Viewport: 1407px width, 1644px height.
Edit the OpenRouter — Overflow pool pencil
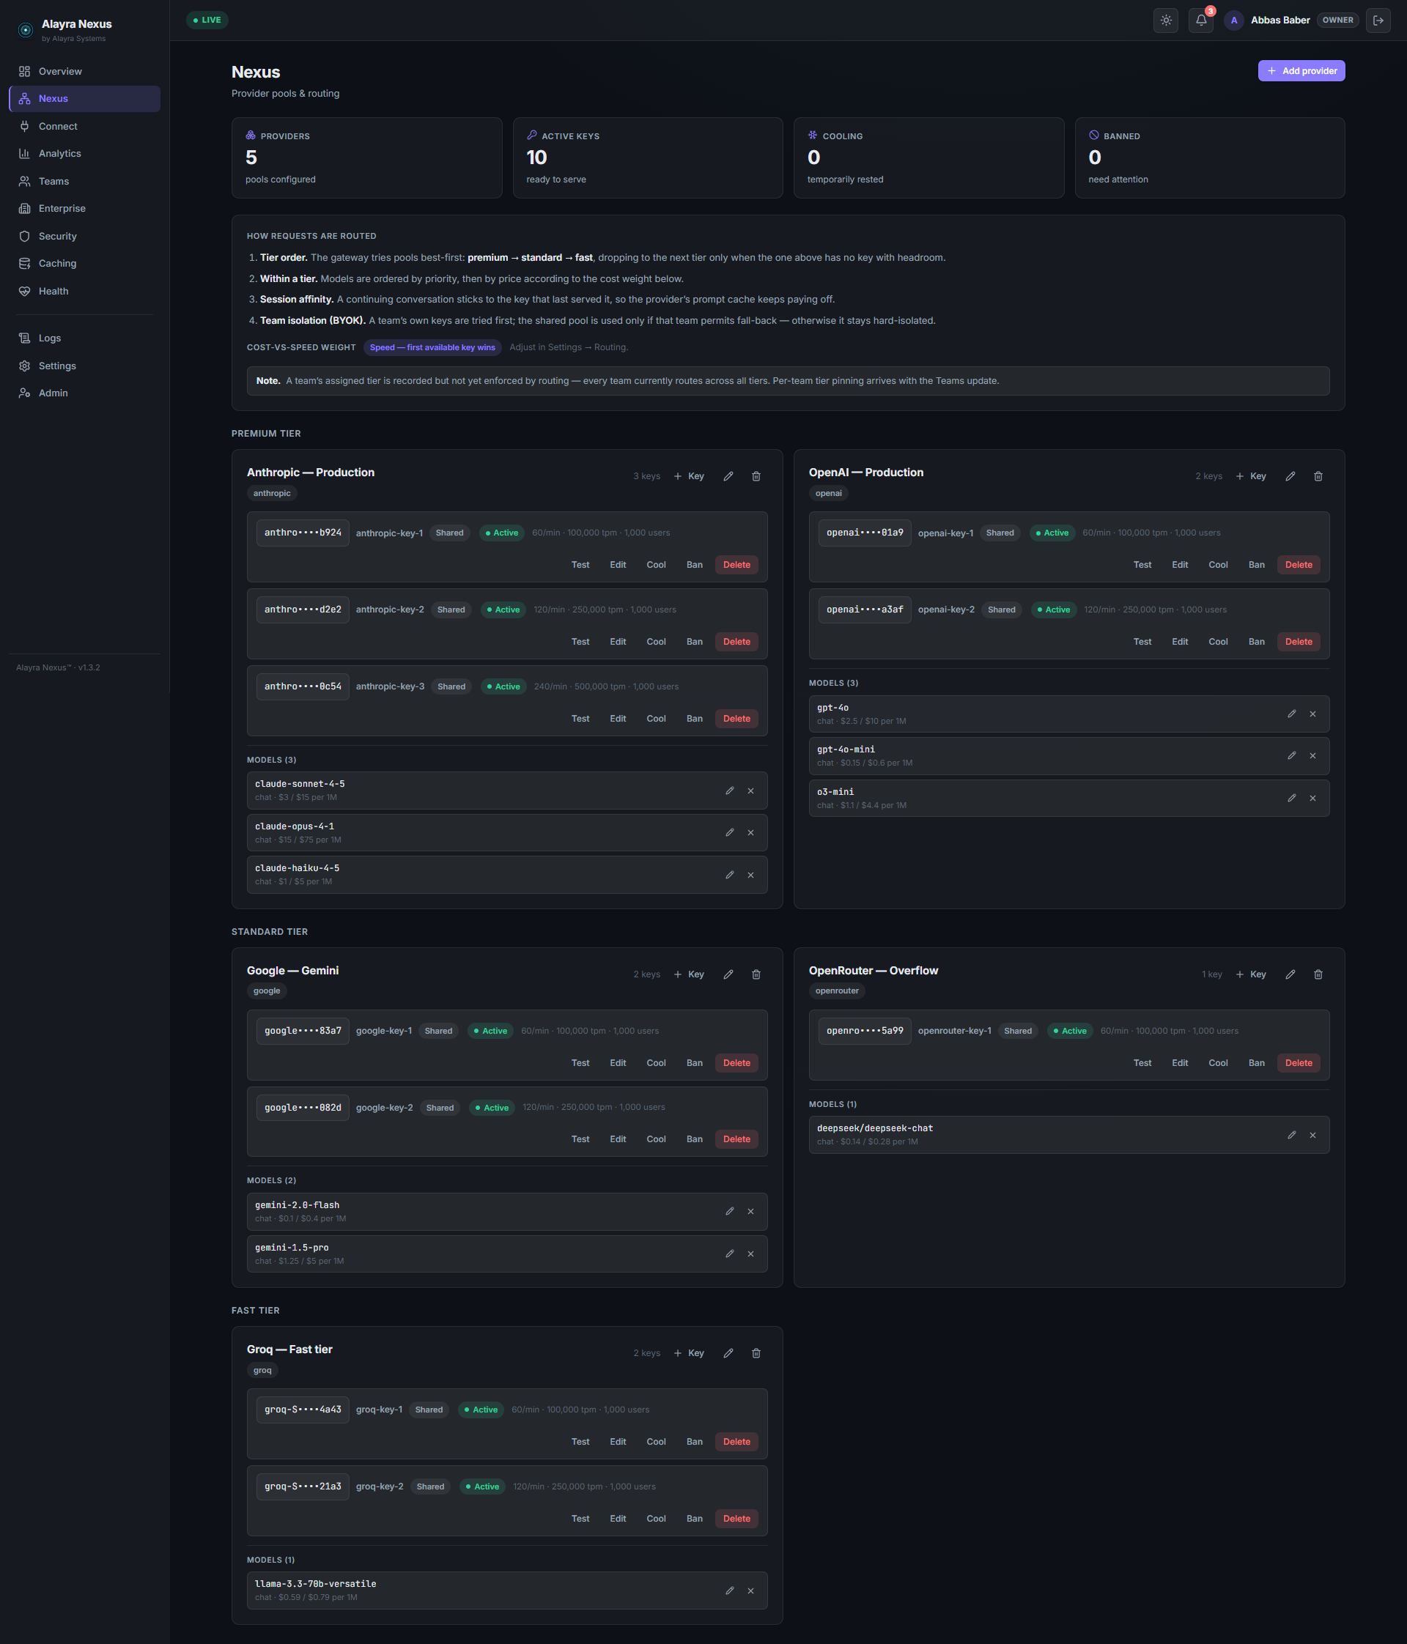point(1290,974)
